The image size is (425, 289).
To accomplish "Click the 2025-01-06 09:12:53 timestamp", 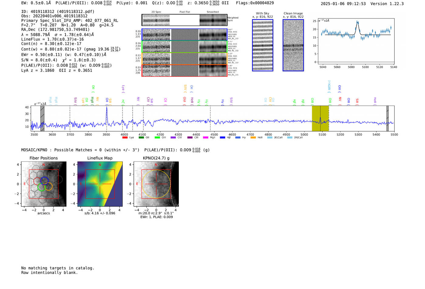I will pos(343,4).
